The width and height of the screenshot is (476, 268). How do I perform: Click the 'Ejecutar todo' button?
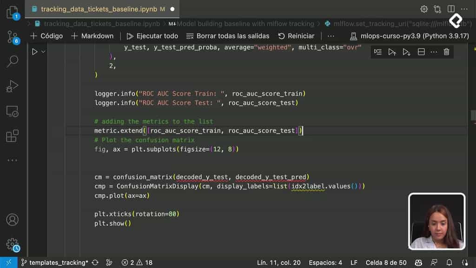pos(152,36)
